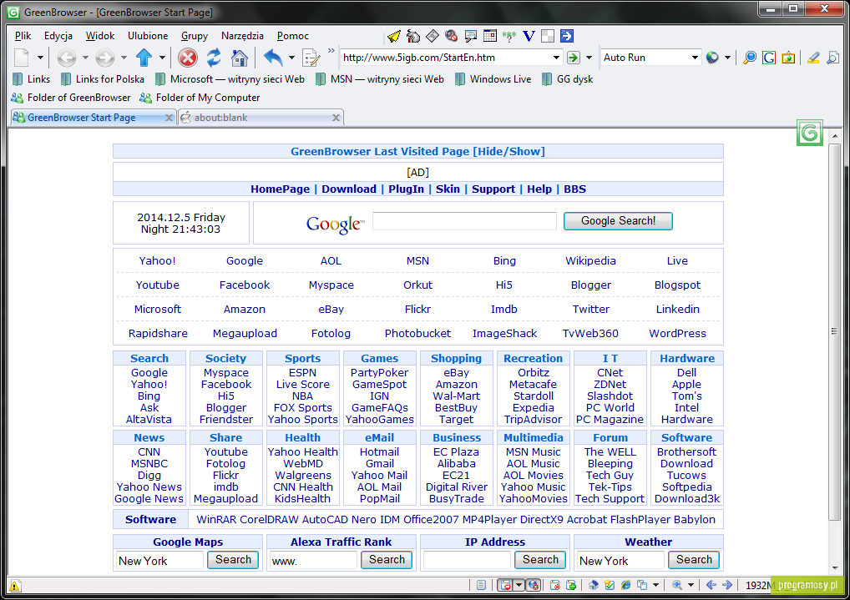This screenshot has height=600, width=850.
Task: Click the blue G search icon in the toolbar
Action: point(769,58)
